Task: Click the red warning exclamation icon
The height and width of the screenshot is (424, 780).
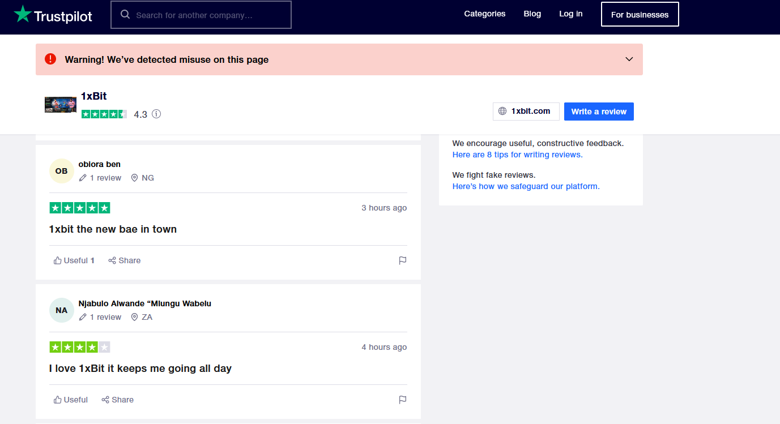Action: pyautogui.click(x=50, y=59)
